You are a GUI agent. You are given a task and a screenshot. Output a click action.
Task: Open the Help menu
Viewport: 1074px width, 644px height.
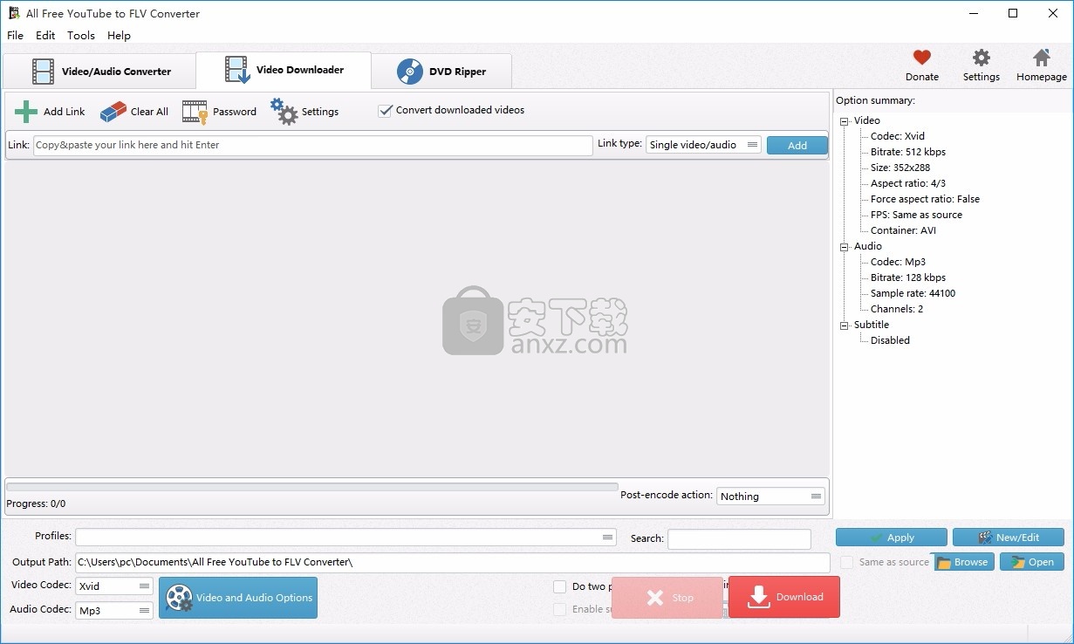tap(119, 36)
